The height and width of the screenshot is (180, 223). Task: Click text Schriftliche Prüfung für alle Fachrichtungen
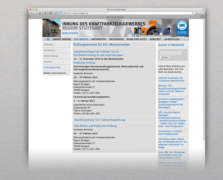coord(98,55)
